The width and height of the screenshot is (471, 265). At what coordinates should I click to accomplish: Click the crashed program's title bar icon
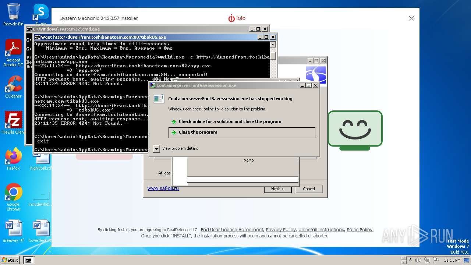[153, 85]
